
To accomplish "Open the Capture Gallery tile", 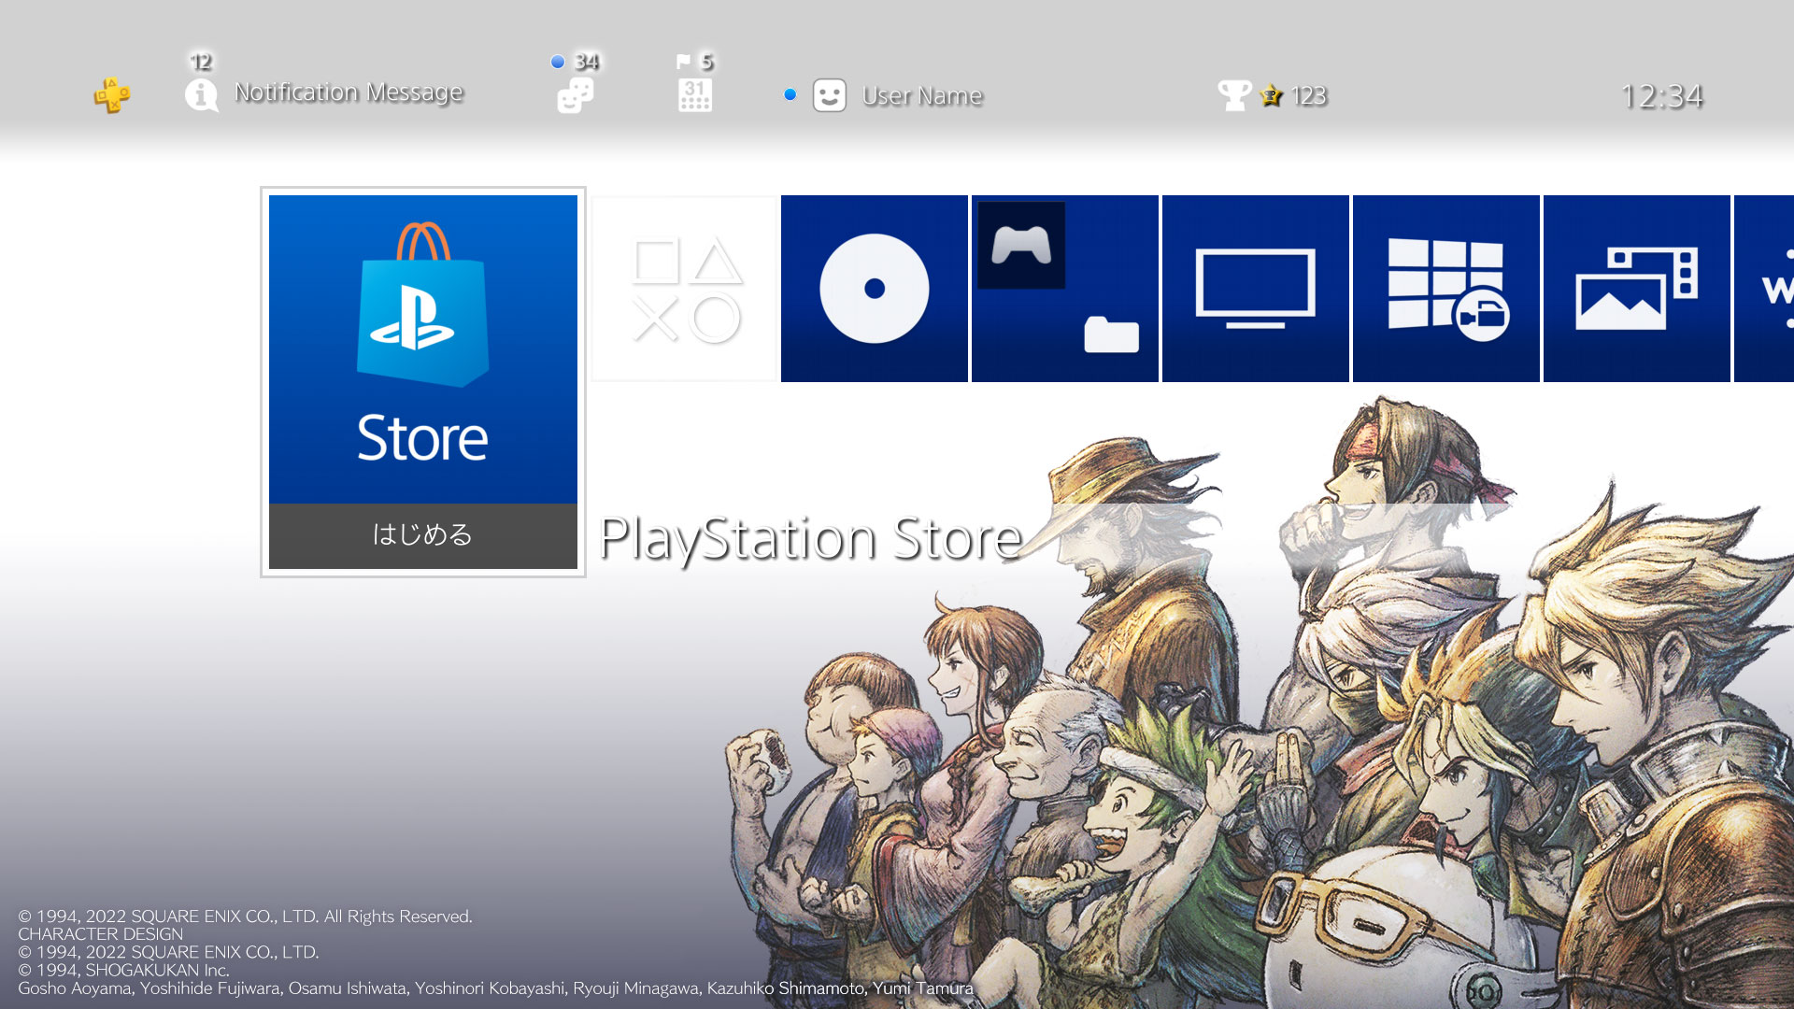I will coord(1636,288).
